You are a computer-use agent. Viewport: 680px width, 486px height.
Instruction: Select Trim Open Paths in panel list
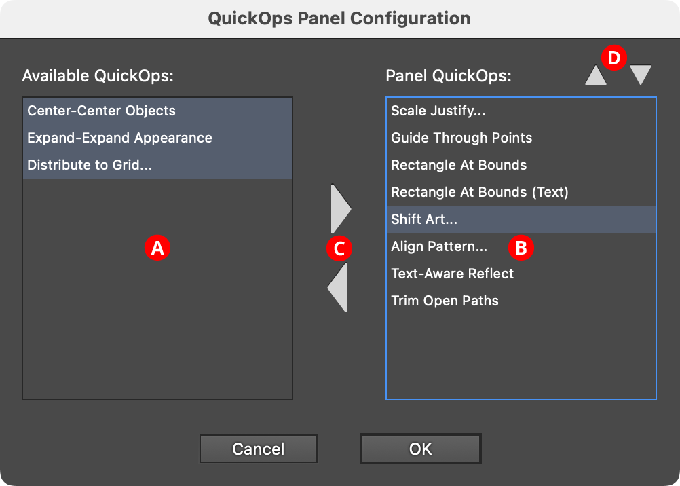tap(445, 301)
